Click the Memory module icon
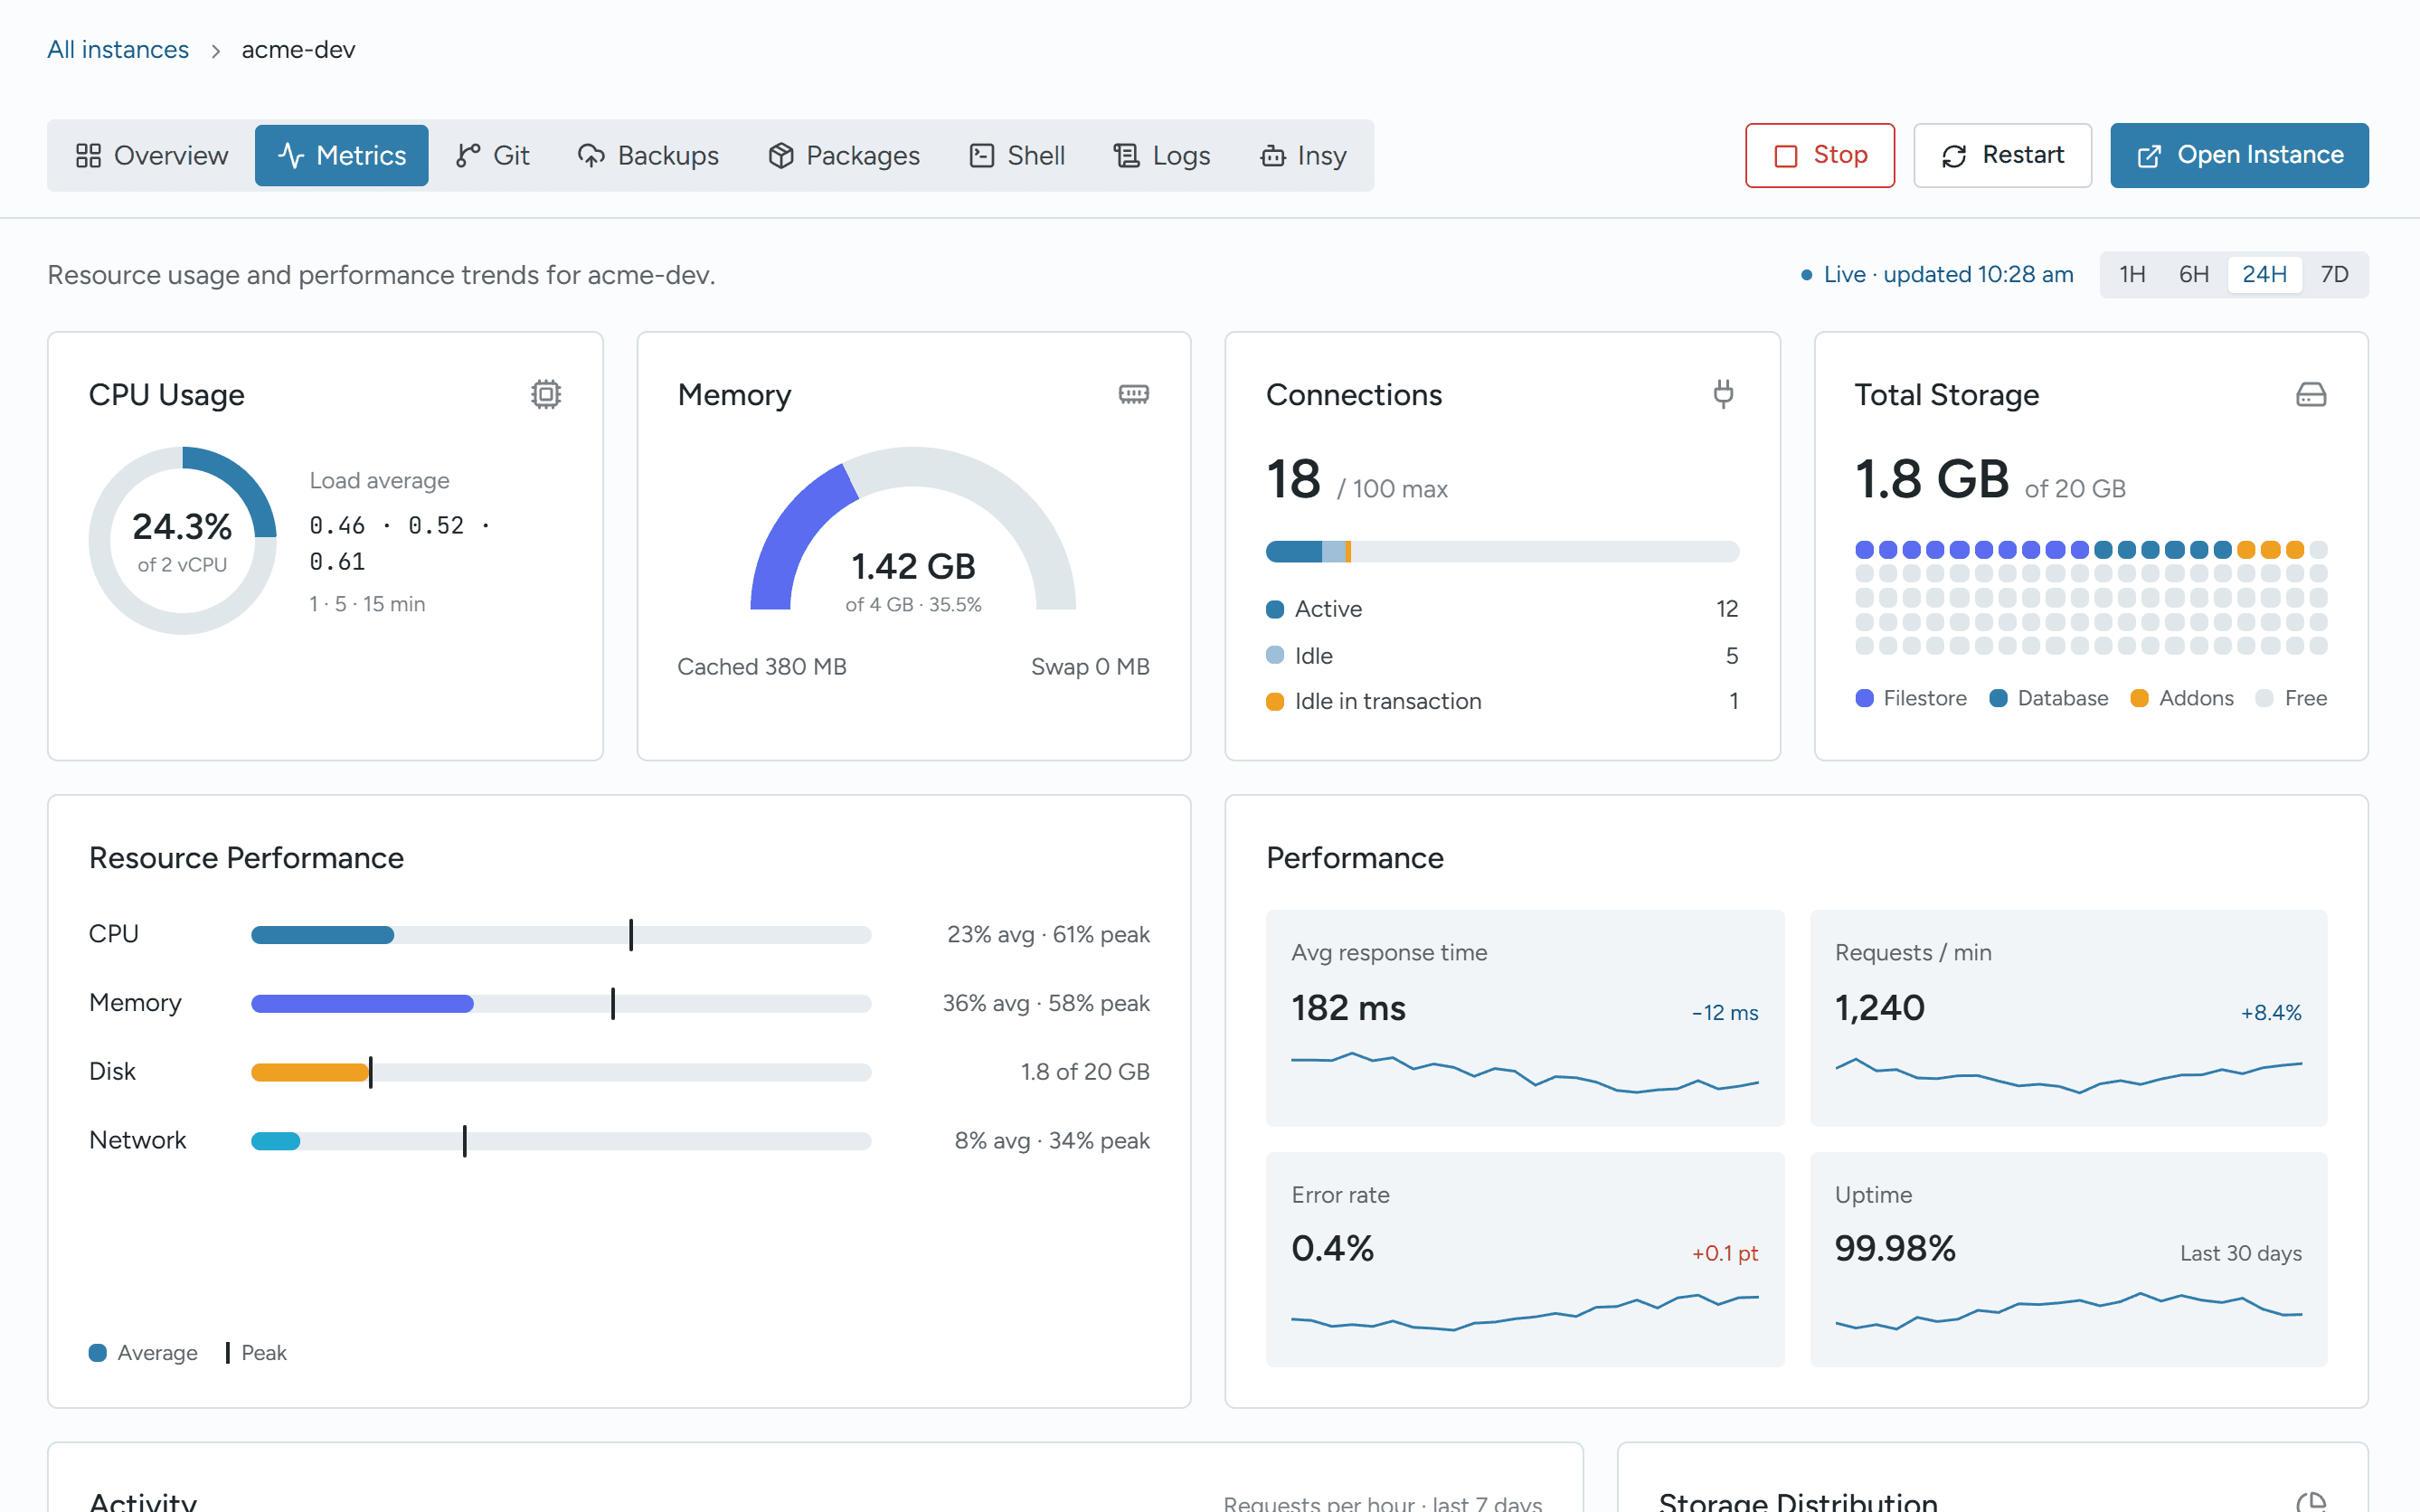This screenshot has width=2420, height=1512. click(x=1133, y=394)
